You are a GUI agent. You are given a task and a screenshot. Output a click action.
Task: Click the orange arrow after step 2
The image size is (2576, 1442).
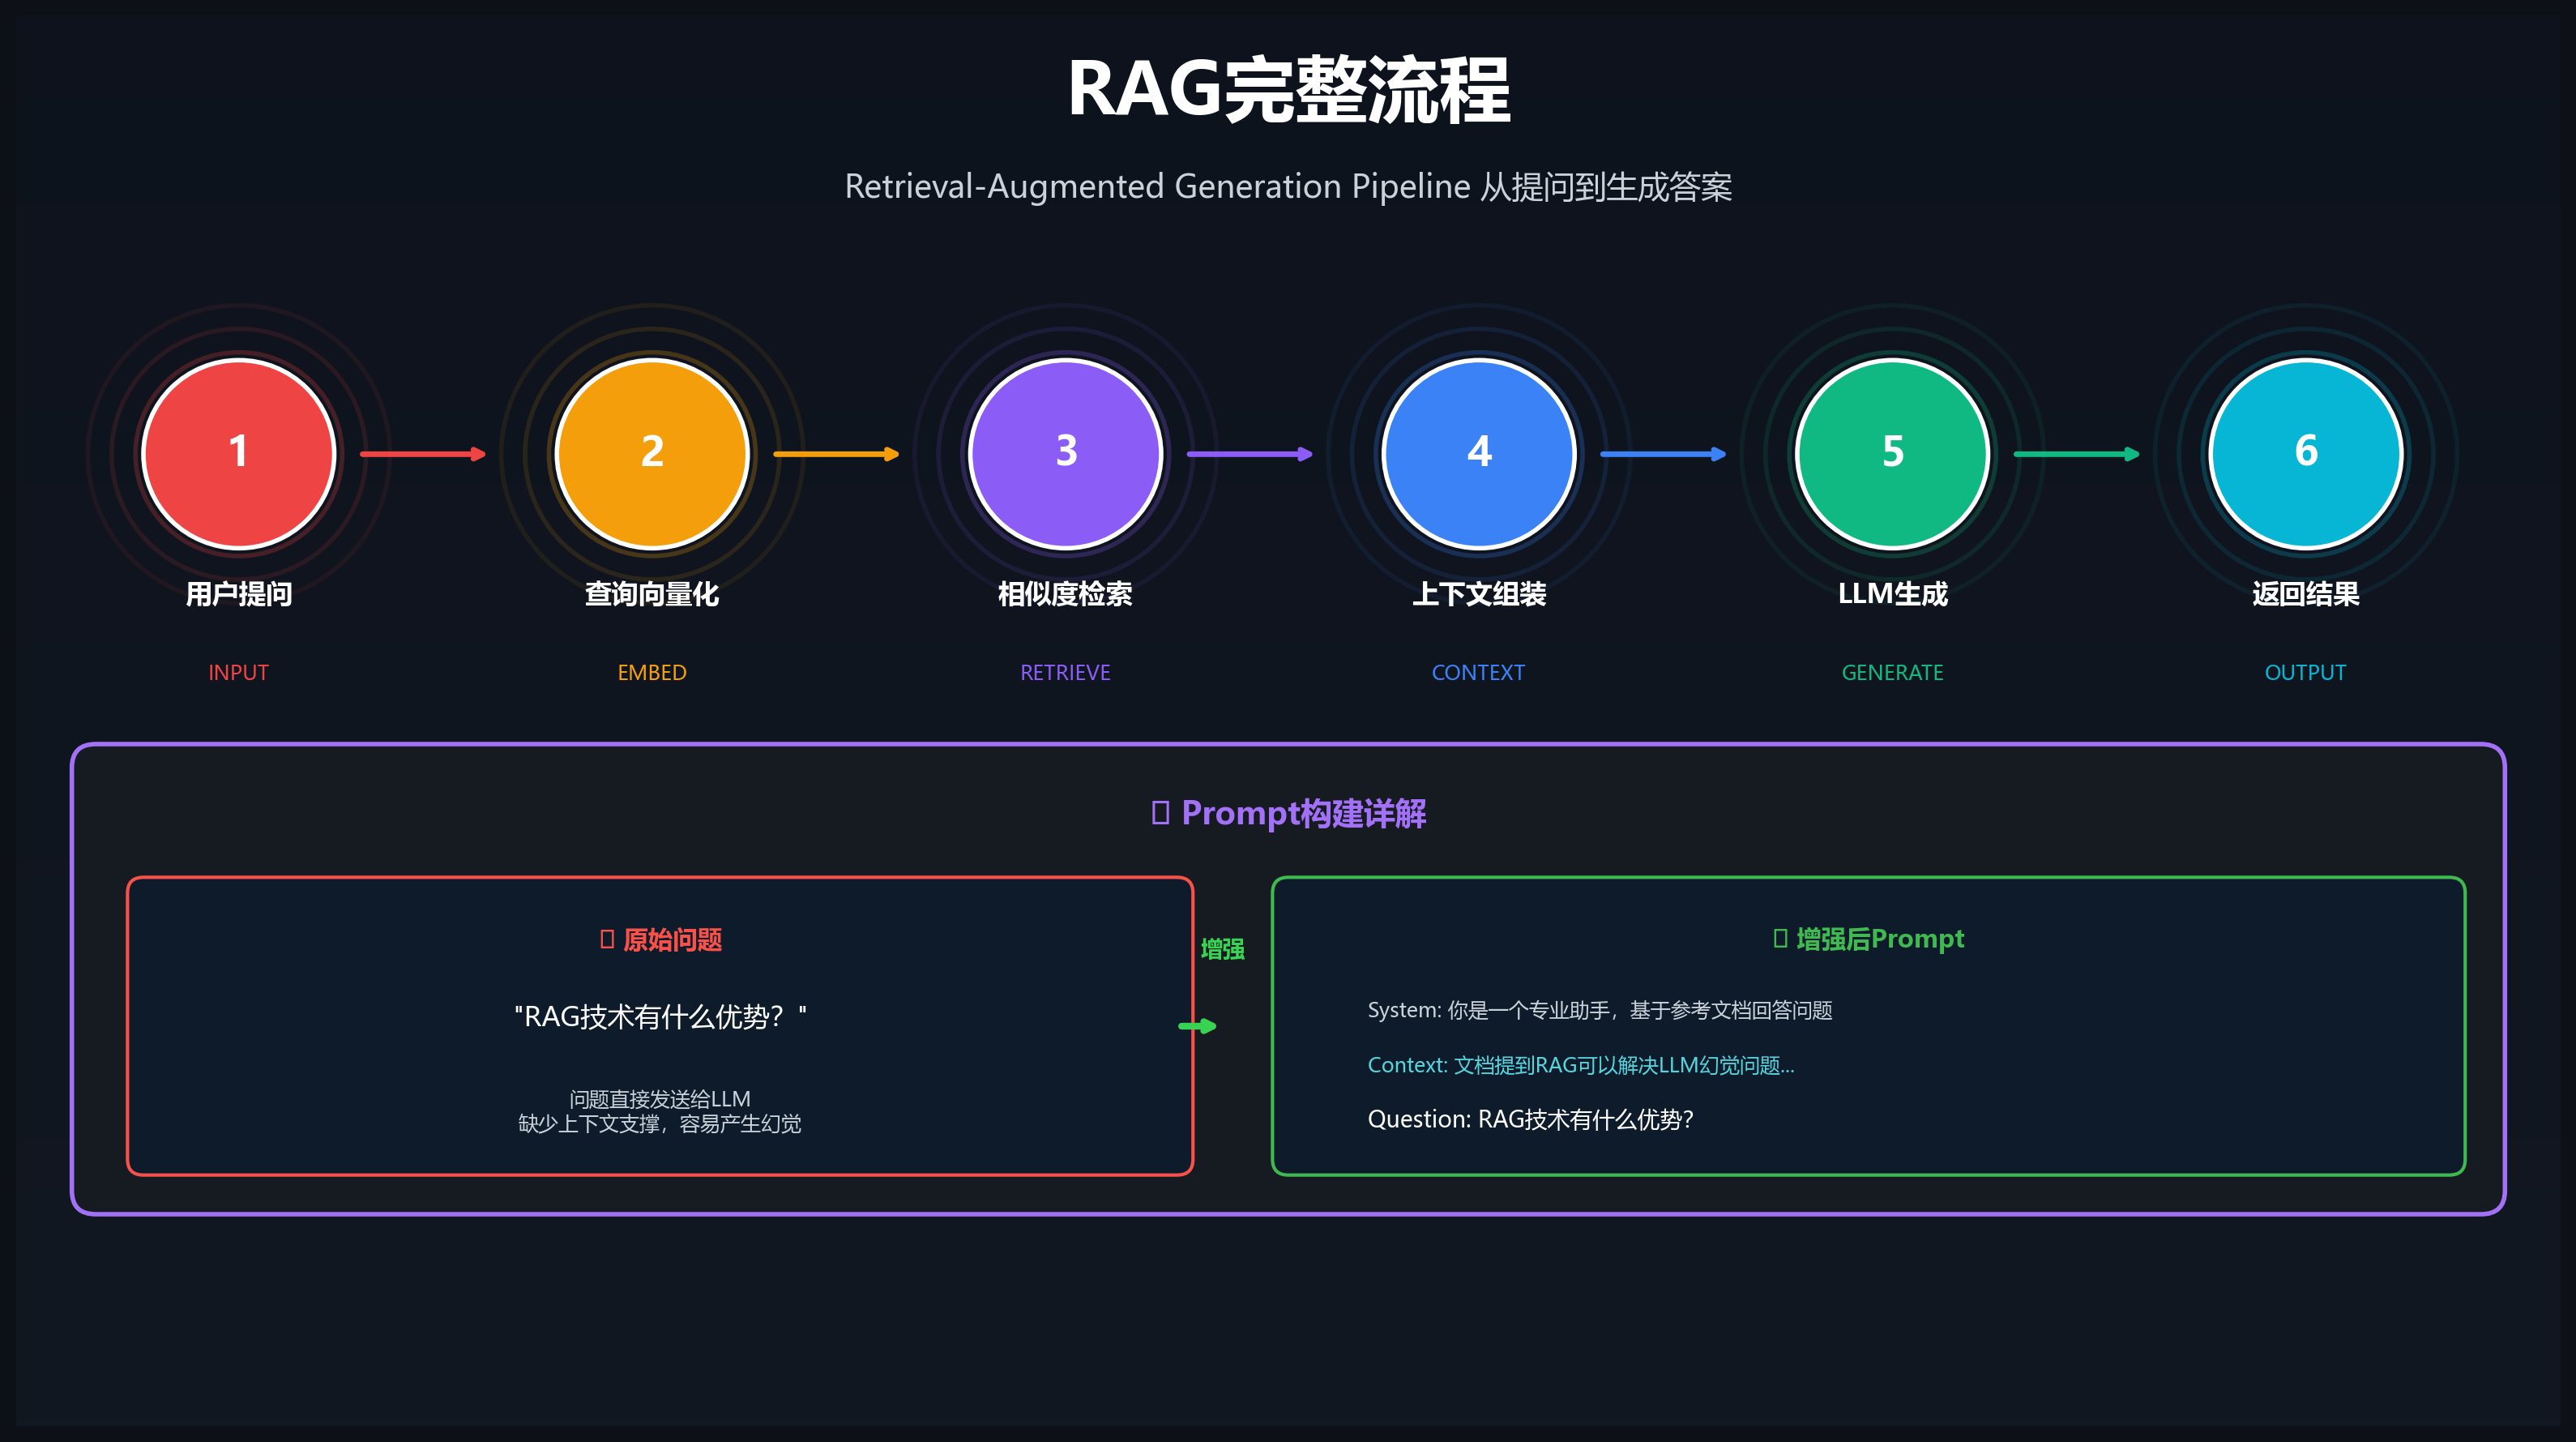point(837,454)
